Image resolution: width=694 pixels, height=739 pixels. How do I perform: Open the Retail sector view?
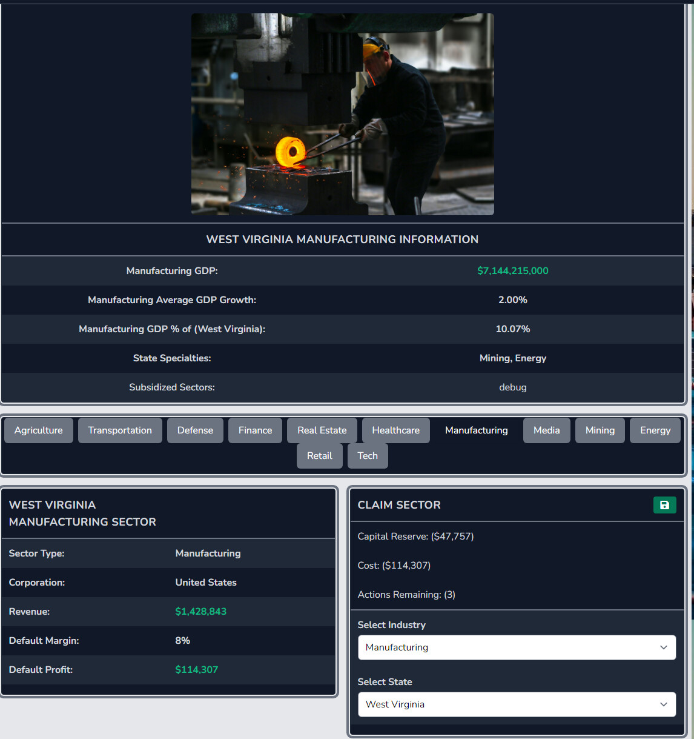(x=319, y=455)
